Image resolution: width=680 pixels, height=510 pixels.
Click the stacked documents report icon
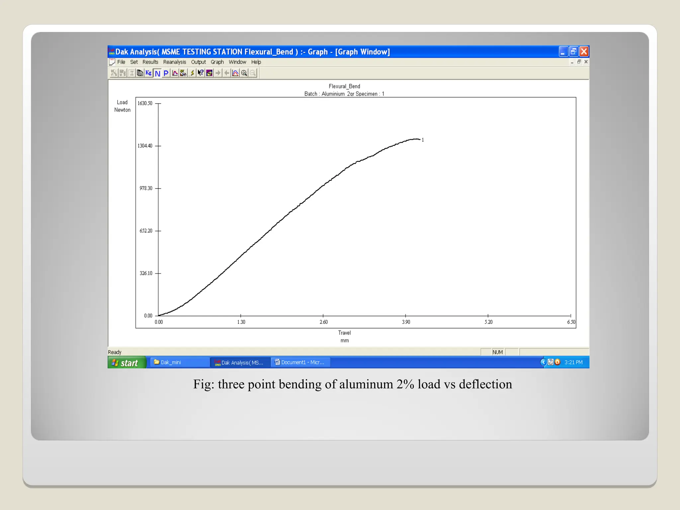pyautogui.click(x=140, y=73)
